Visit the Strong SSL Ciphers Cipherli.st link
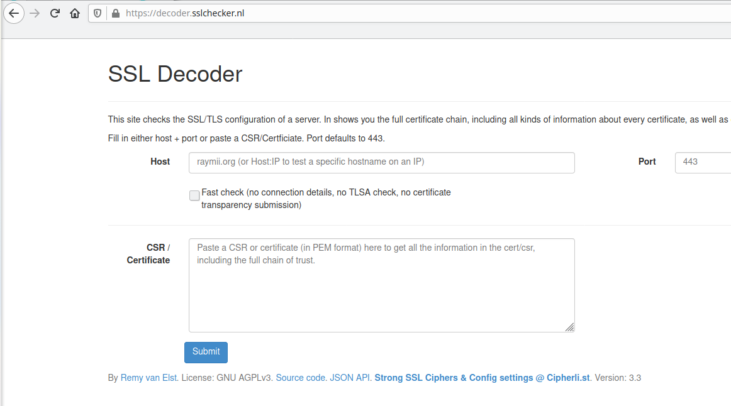The image size is (731, 406). (482, 378)
